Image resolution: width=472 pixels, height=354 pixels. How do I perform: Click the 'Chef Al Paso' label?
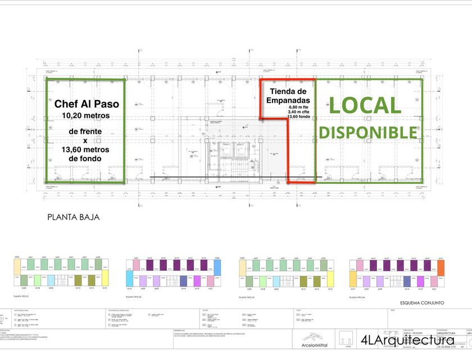click(87, 104)
